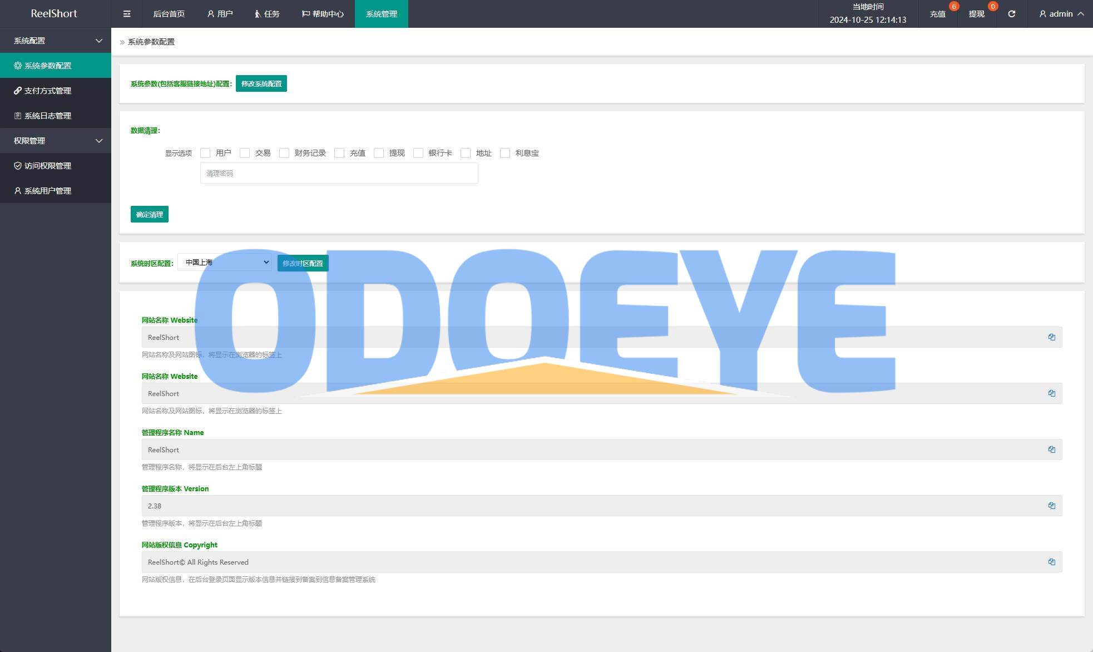The image size is (1093, 652).
Task: Open the 充值 link in top bar
Action: tap(938, 14)
